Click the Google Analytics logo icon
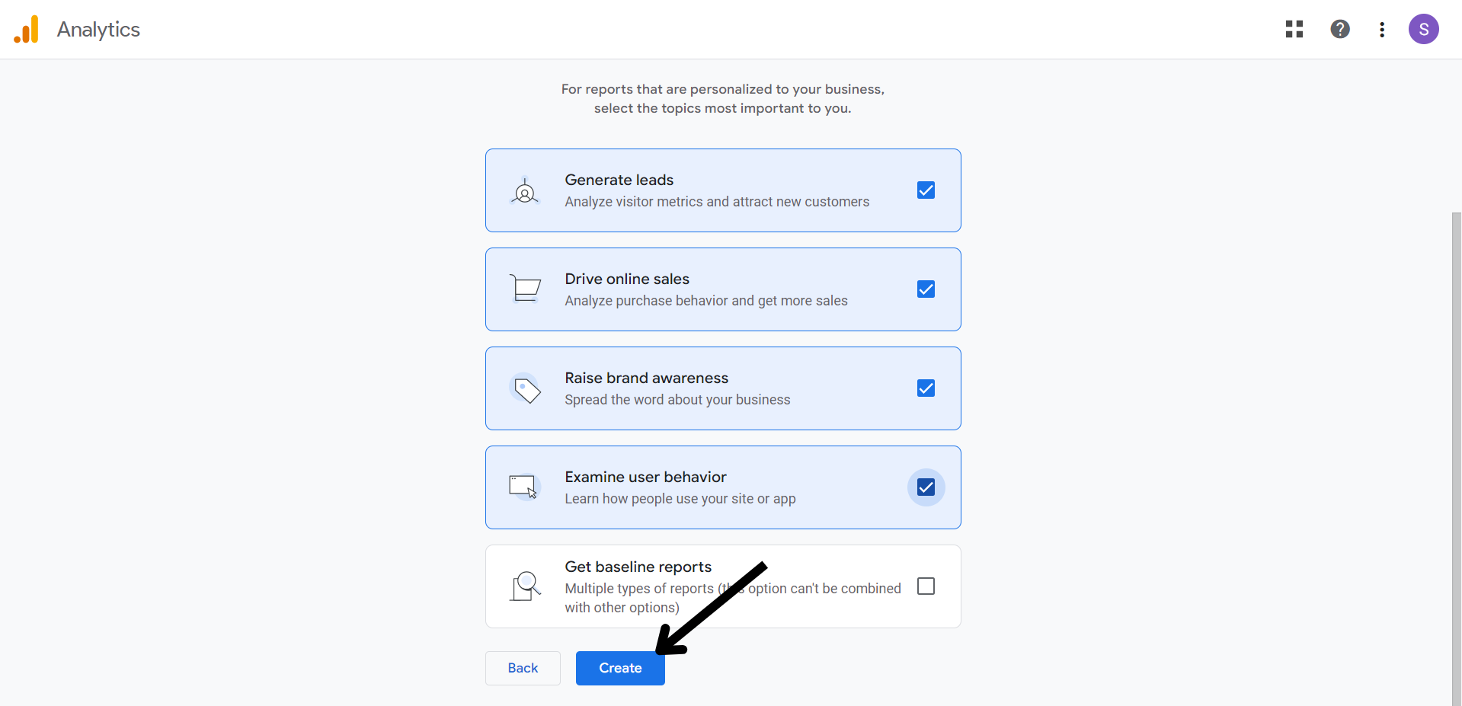This screenshot has width=1462, height=706. point(27,30)
